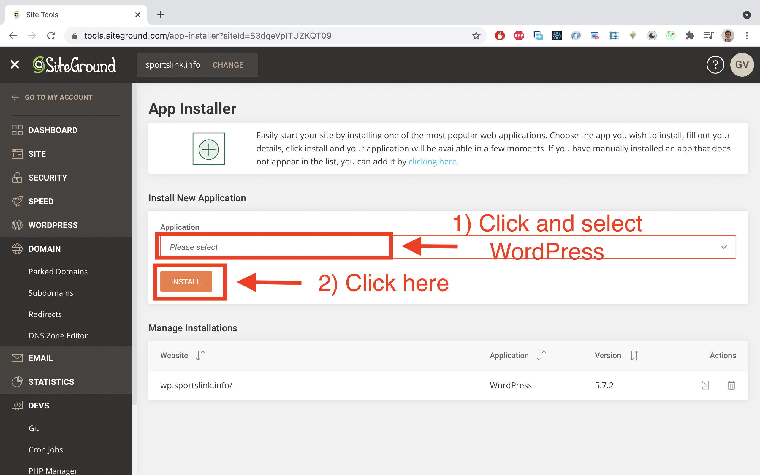This screenshot has height=475, width=760.
Task: Open the GV account avatar
Action: [x=742, y=64]
